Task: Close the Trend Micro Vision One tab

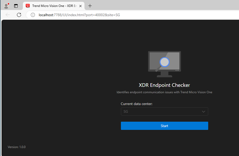Action: [80, 6]
